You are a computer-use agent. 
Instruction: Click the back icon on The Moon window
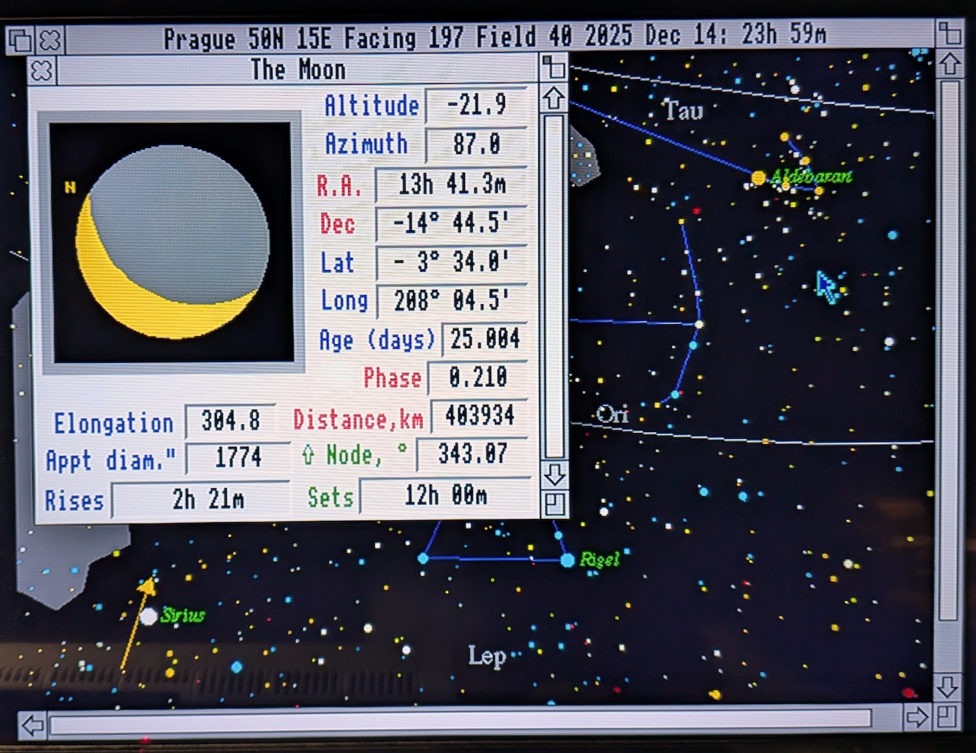pyautogui.click(x=552, y=67)
